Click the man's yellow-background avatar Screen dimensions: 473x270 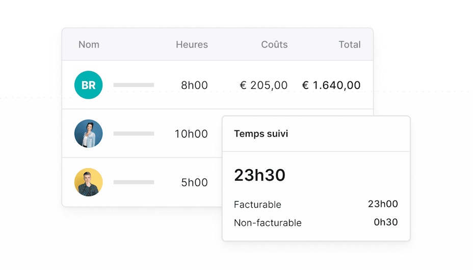88,182
